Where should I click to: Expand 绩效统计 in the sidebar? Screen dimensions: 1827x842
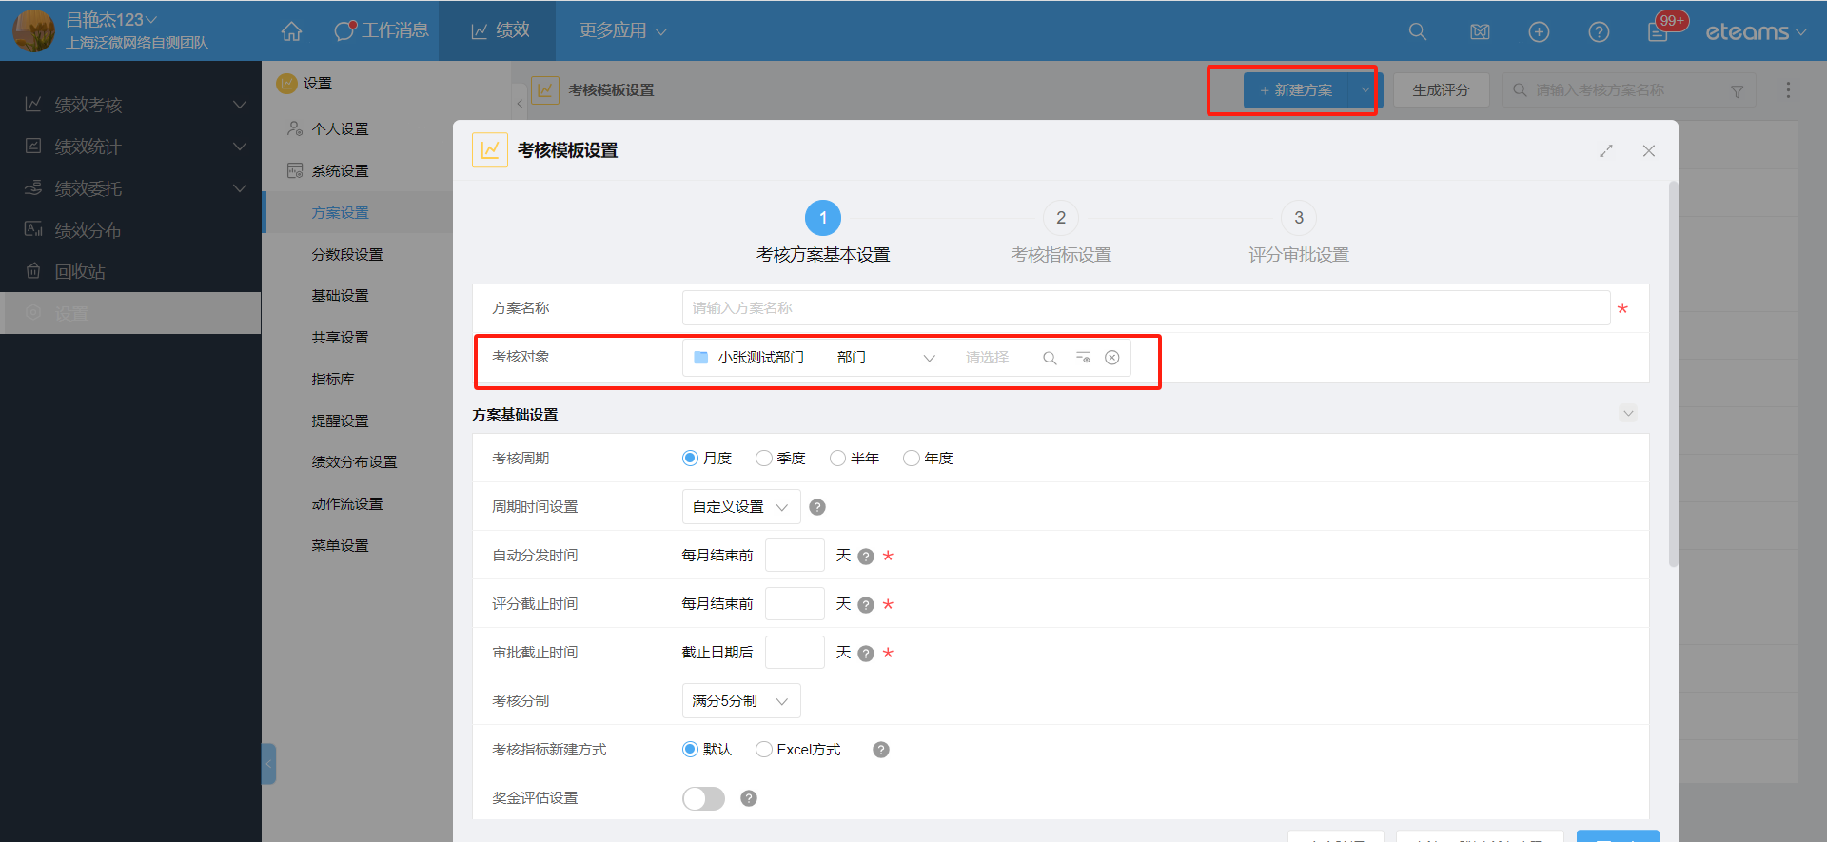130,147
